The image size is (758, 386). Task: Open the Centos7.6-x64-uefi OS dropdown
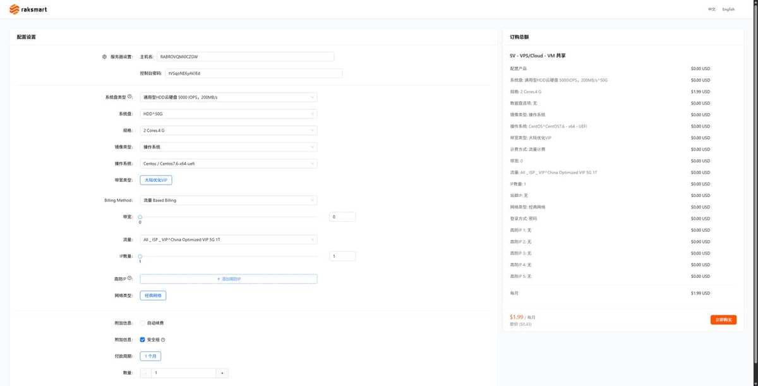point(229,164)
